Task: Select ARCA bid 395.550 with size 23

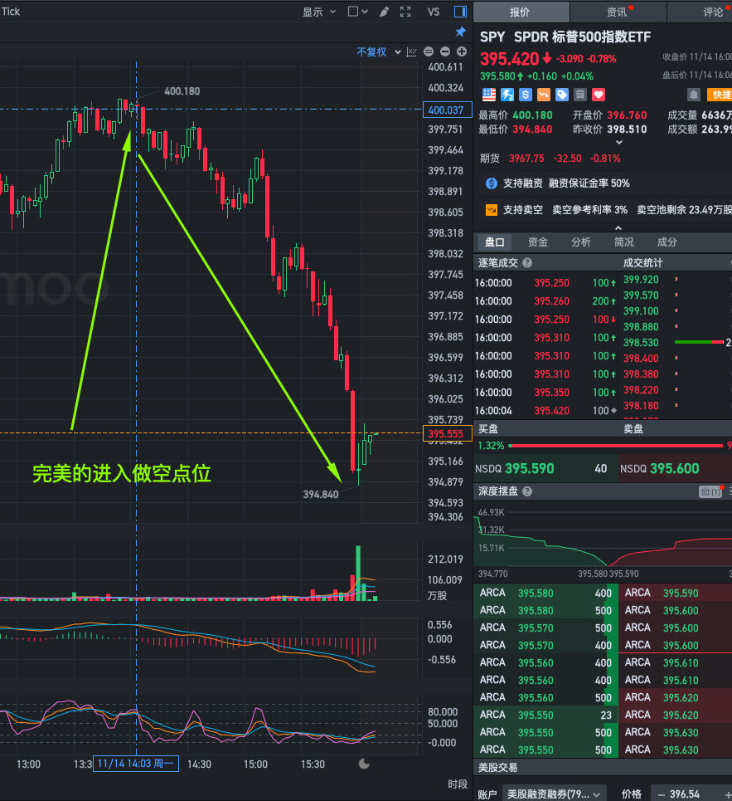Action: pyautogui.click(x=545, y=715)
